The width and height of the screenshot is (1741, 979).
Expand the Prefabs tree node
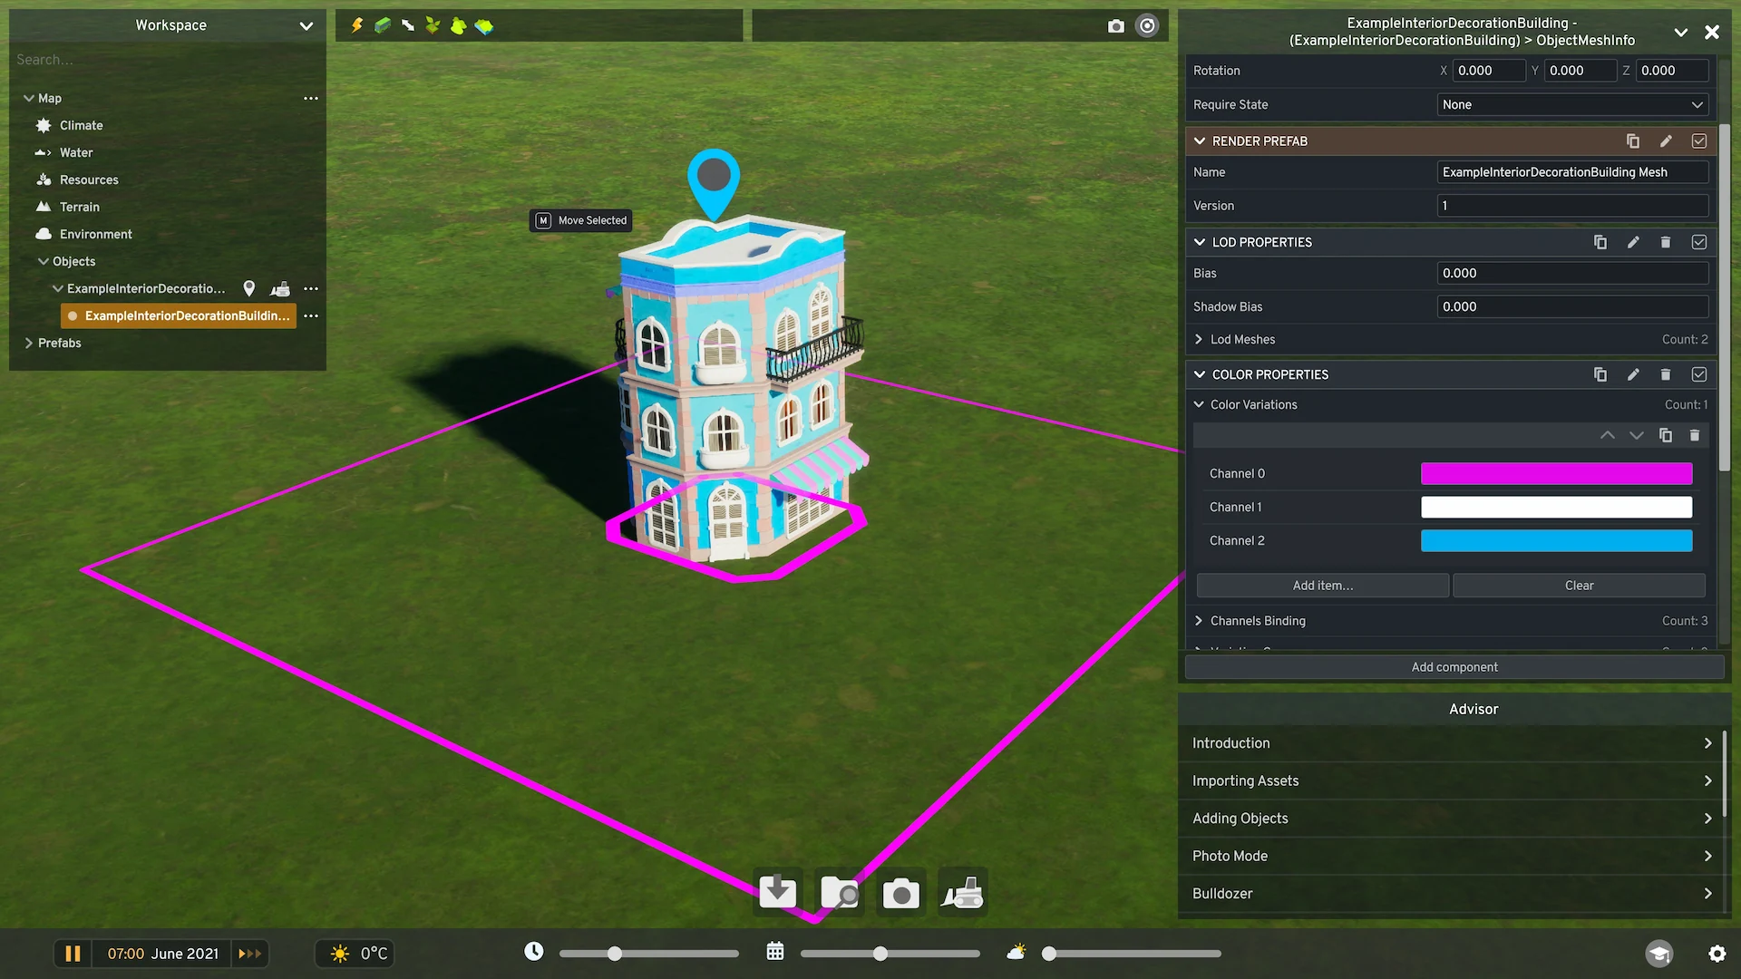(x=29, y=343)
